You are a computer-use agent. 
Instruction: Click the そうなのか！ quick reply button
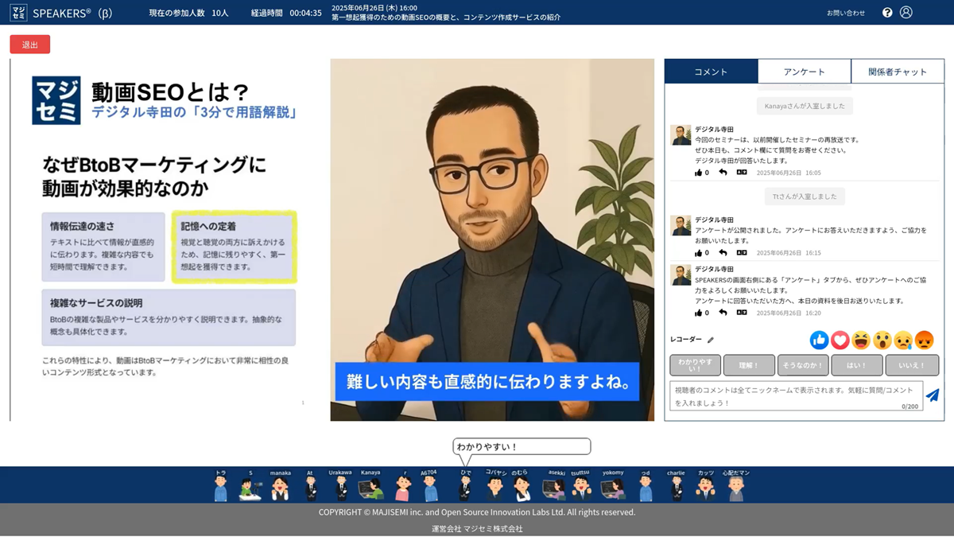click(x=802, y=365)
